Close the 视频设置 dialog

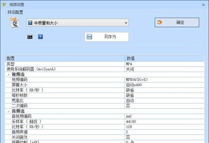[x=203, y=5]
